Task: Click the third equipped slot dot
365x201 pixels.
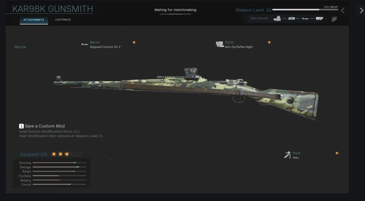Action: point(67,154)
